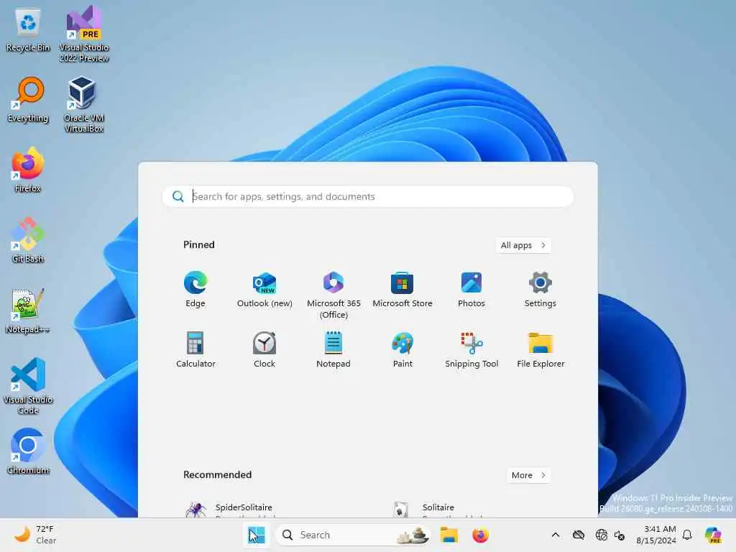Viewport: 736px width, 552px height.
Task: Click the taskbar Search box
Action: pyautogui.click(x=353, y=535)
